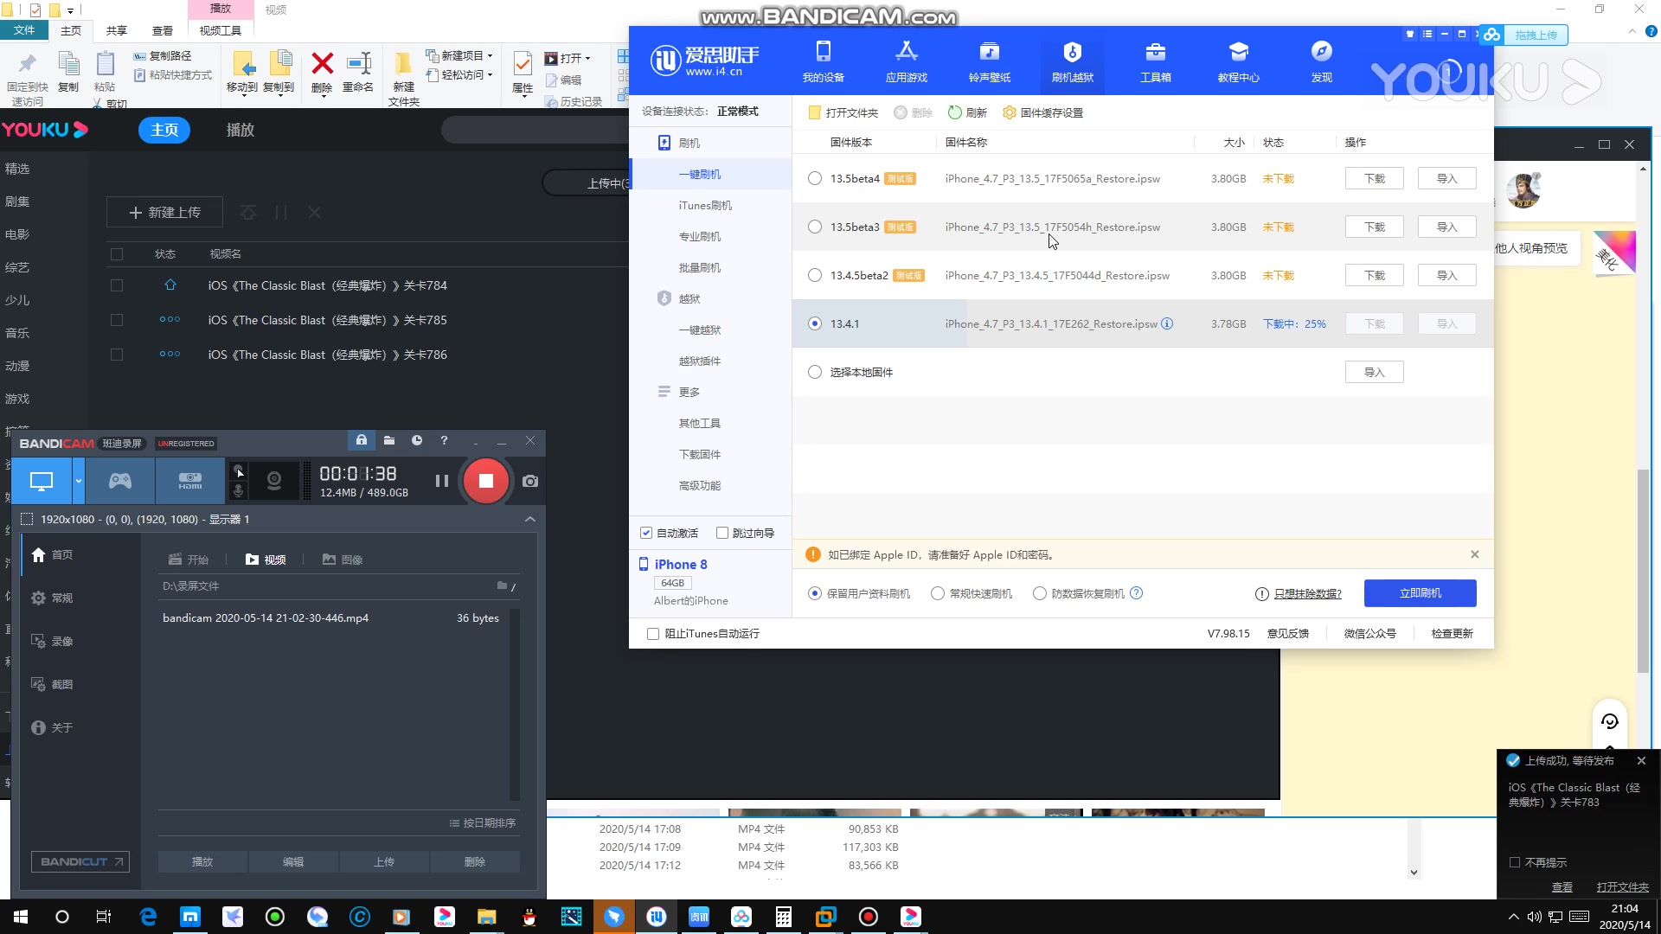Select the 13.4.5beta2 firmware radio button
1661x934 pixels.
pos(814,275)
